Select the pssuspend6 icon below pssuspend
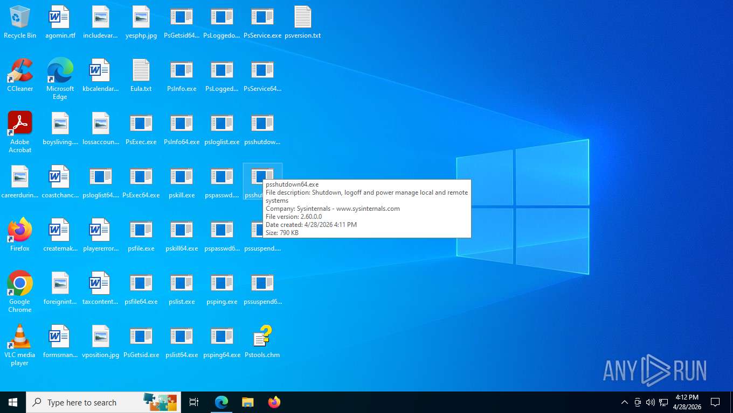This screenshot has width=733, height=413. (262, 289)
